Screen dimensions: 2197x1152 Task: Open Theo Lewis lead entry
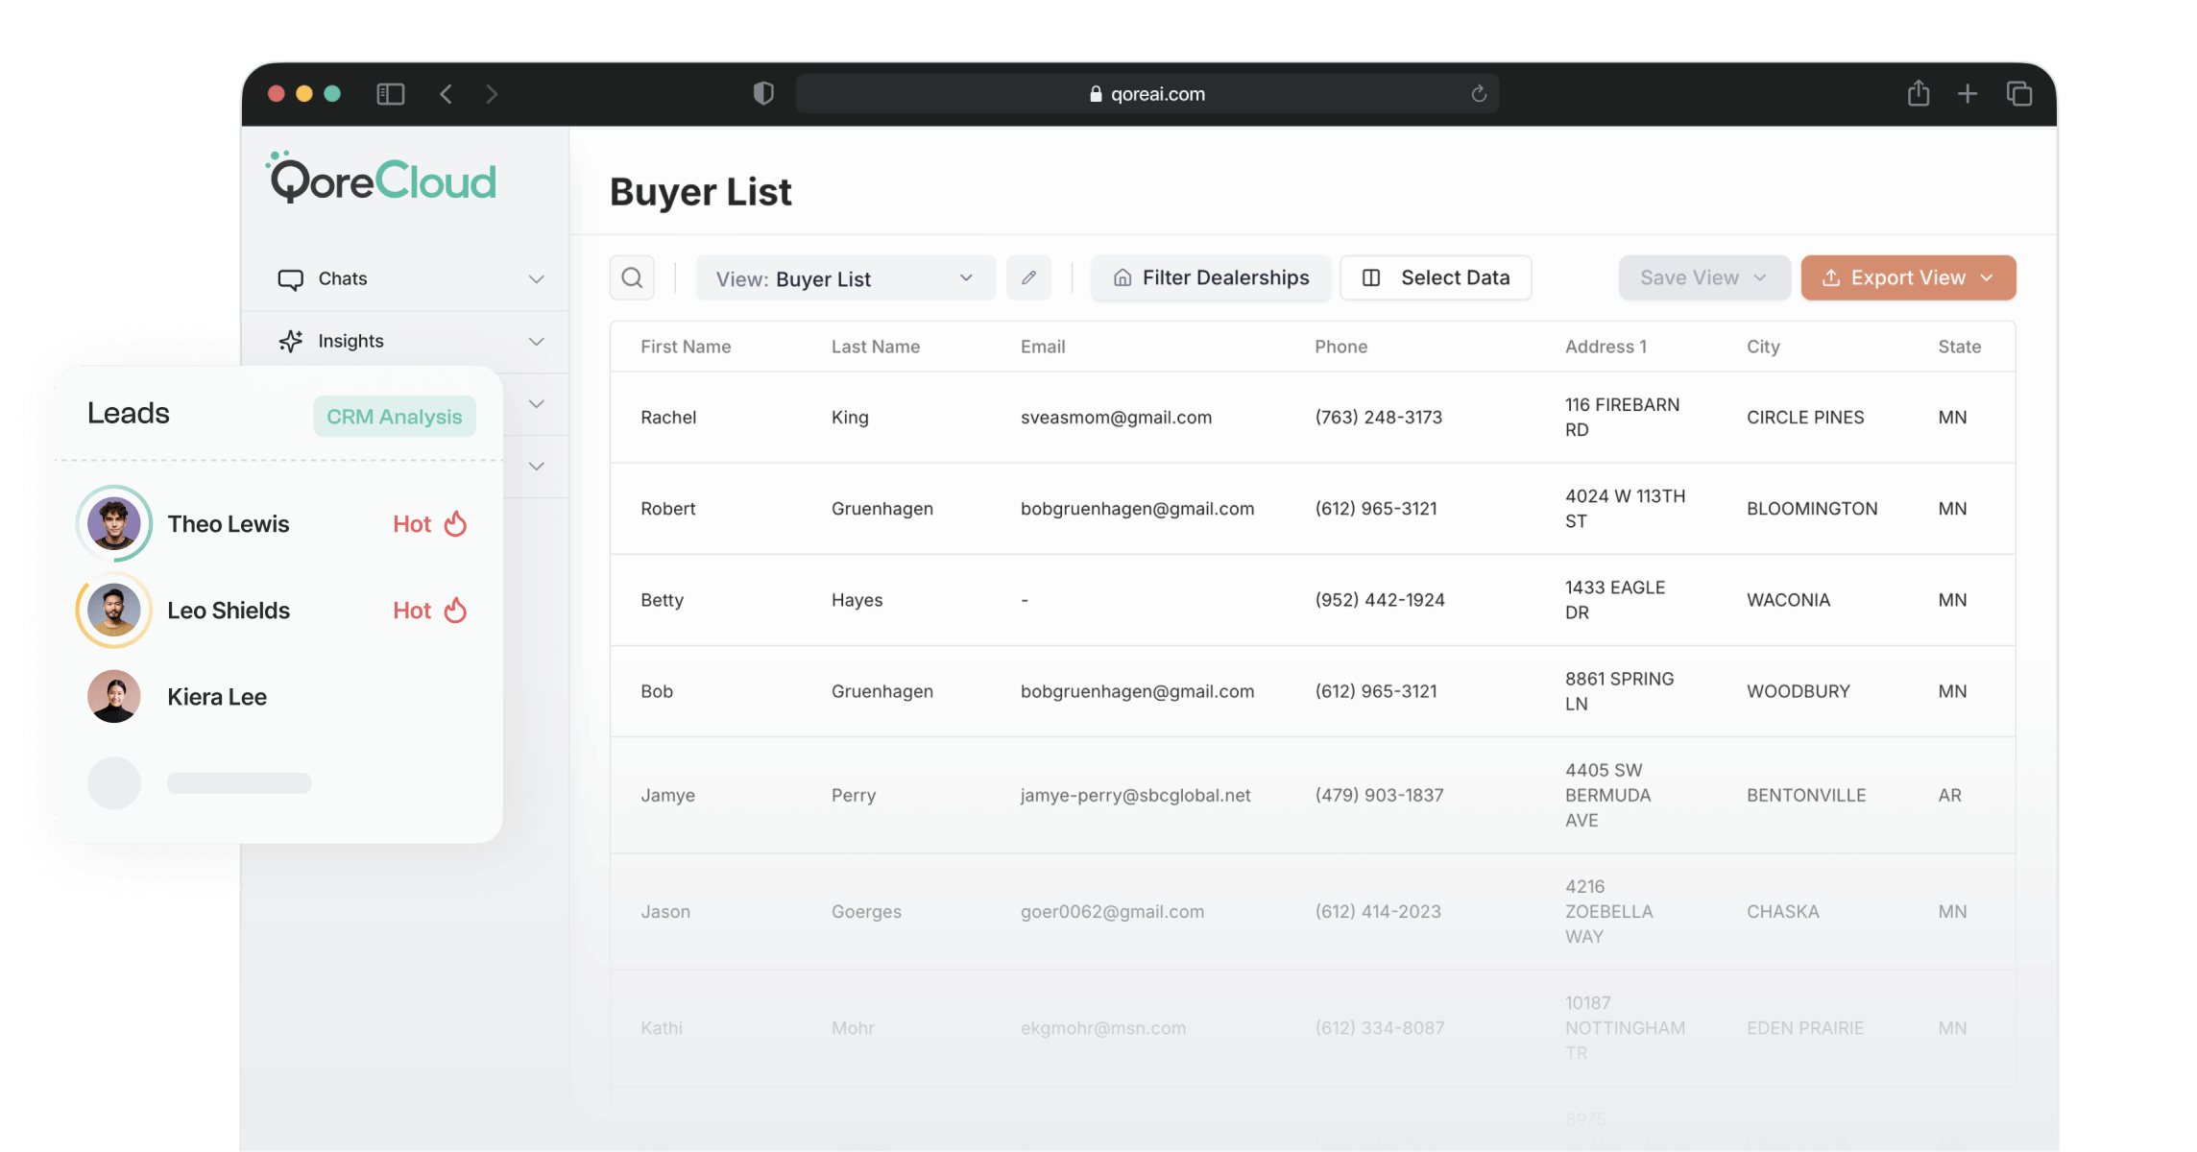click(229, 524)
